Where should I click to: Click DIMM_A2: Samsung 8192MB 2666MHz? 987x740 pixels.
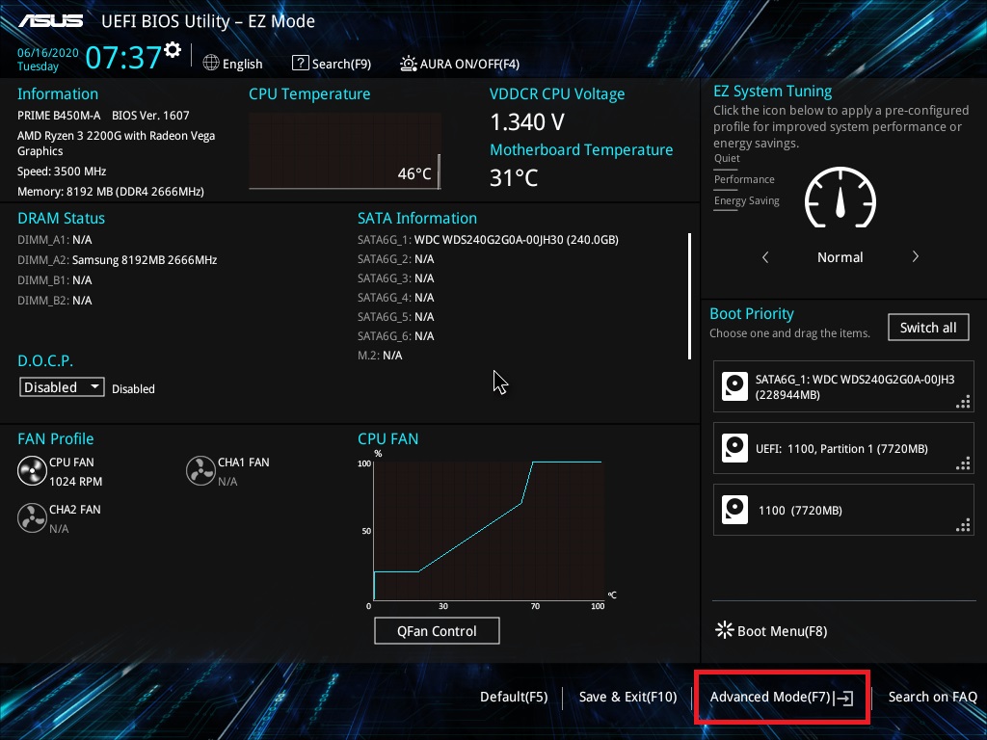click(117, 260)
